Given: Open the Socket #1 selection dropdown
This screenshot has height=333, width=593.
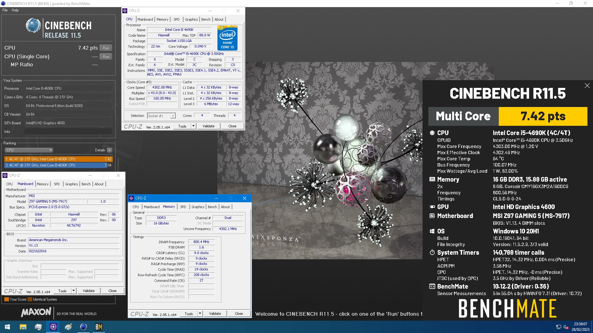Looking at the screenshot, I should tap(161, 116).
